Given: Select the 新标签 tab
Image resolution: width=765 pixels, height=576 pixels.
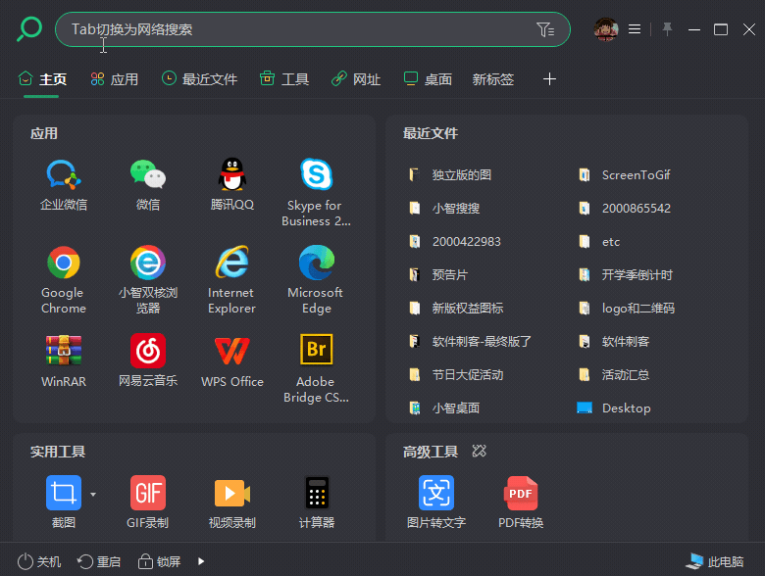Looking at the screenshot, I should (x=492, y=79).
